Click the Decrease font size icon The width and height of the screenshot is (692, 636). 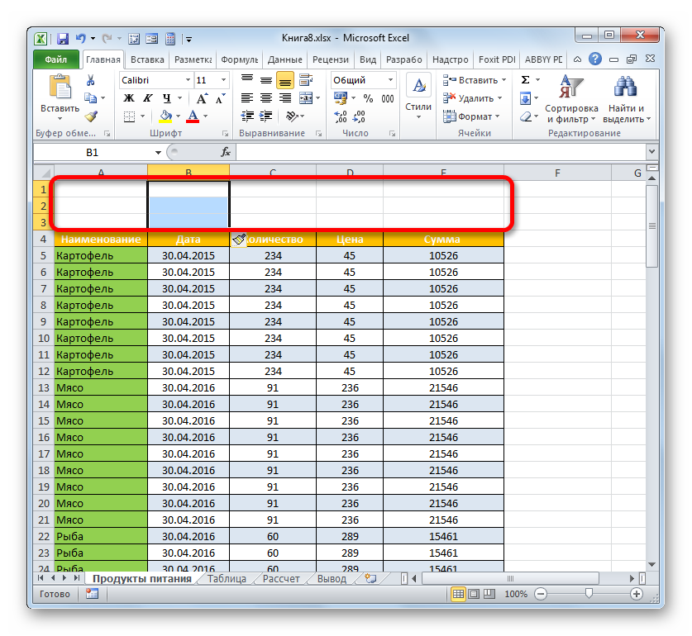220,98
